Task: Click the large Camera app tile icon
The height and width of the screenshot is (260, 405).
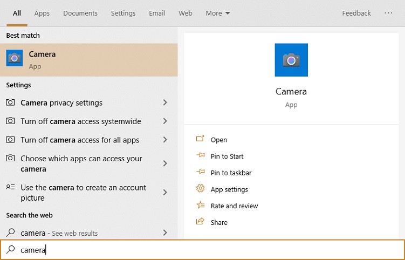Action: pos(291,60)
